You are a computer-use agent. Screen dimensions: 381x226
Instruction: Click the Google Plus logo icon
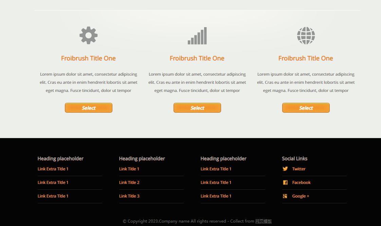pos(285,196)
